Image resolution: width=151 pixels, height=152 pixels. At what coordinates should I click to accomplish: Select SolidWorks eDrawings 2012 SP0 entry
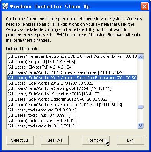click(72, 88)
